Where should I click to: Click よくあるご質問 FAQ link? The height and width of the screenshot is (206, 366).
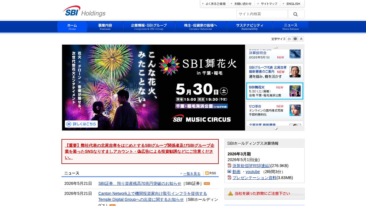214,4
